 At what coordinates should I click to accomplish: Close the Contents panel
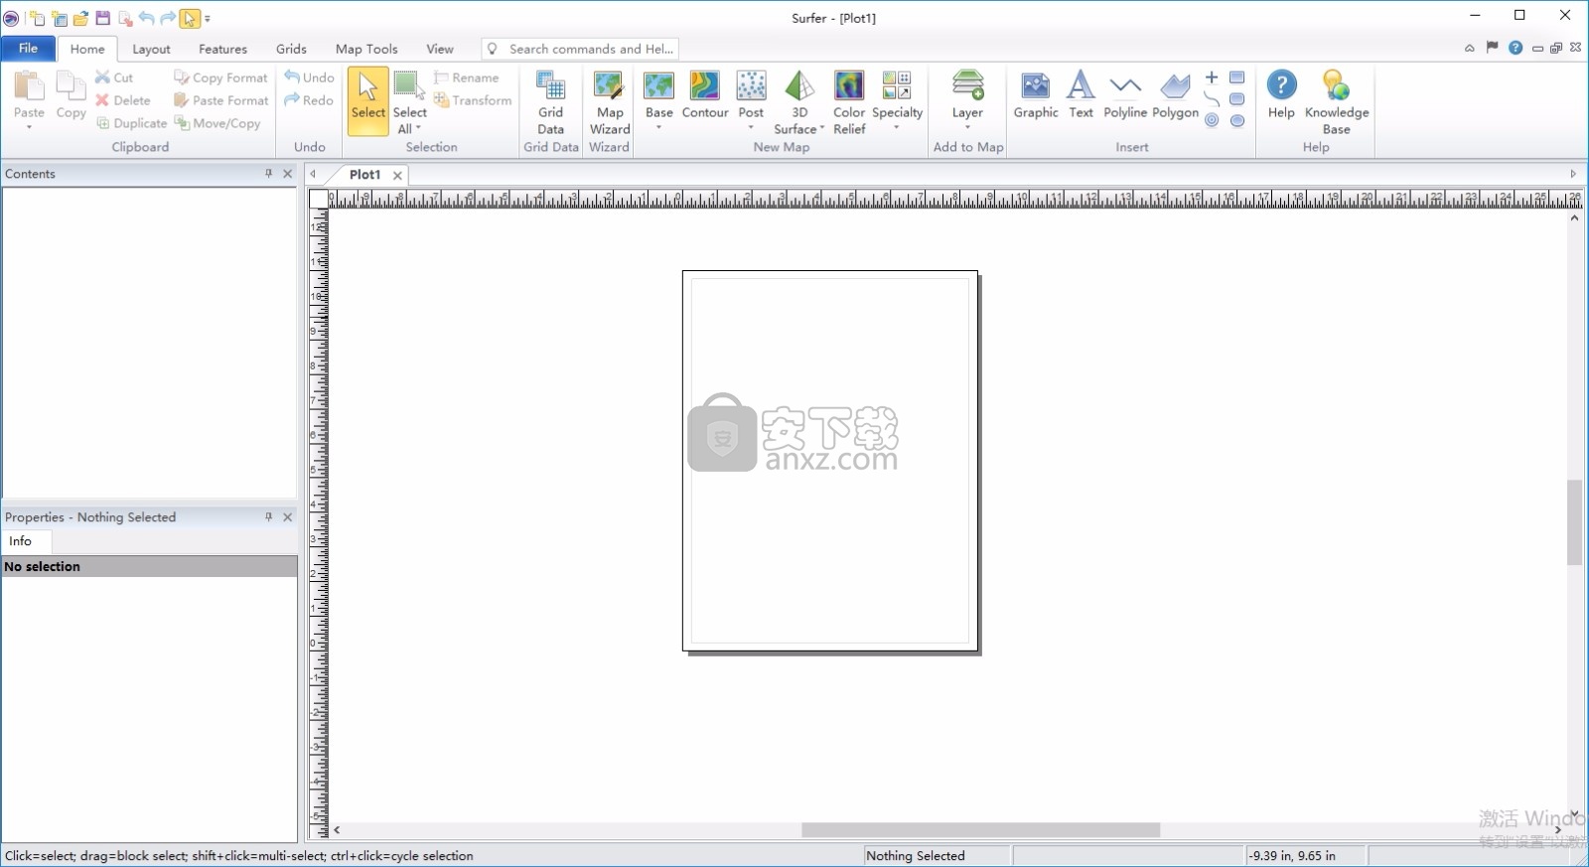(x=288, y=173)
